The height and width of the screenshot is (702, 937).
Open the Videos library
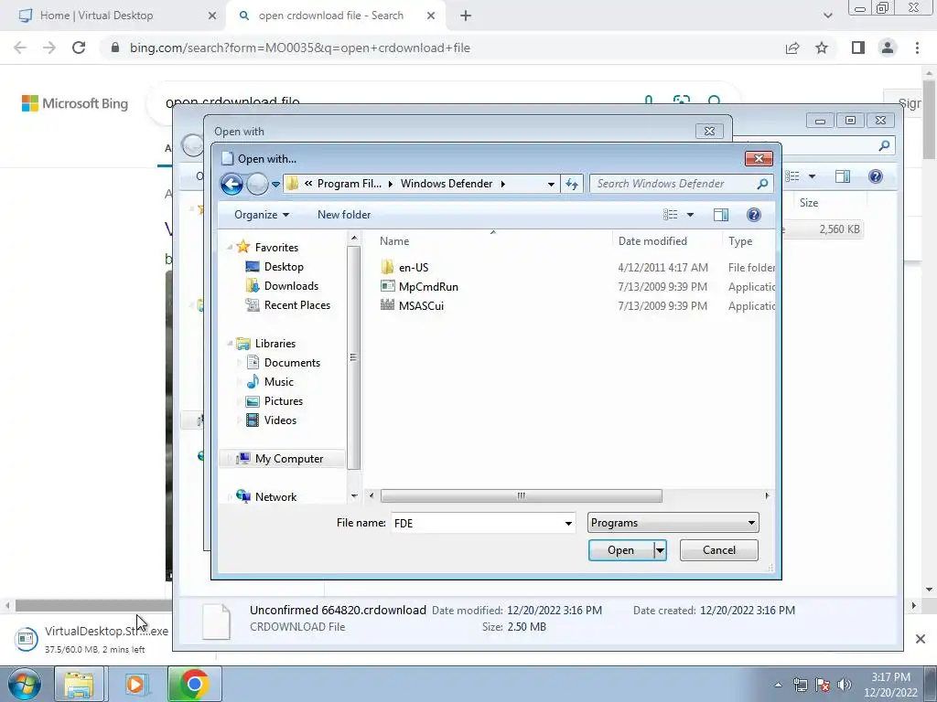point(280,420)
